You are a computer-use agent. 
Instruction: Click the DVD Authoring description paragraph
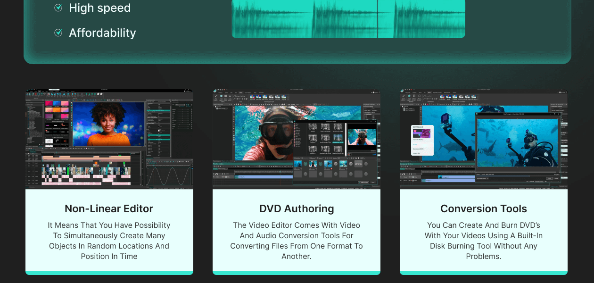pyautogui.click(x=297, y=241)
